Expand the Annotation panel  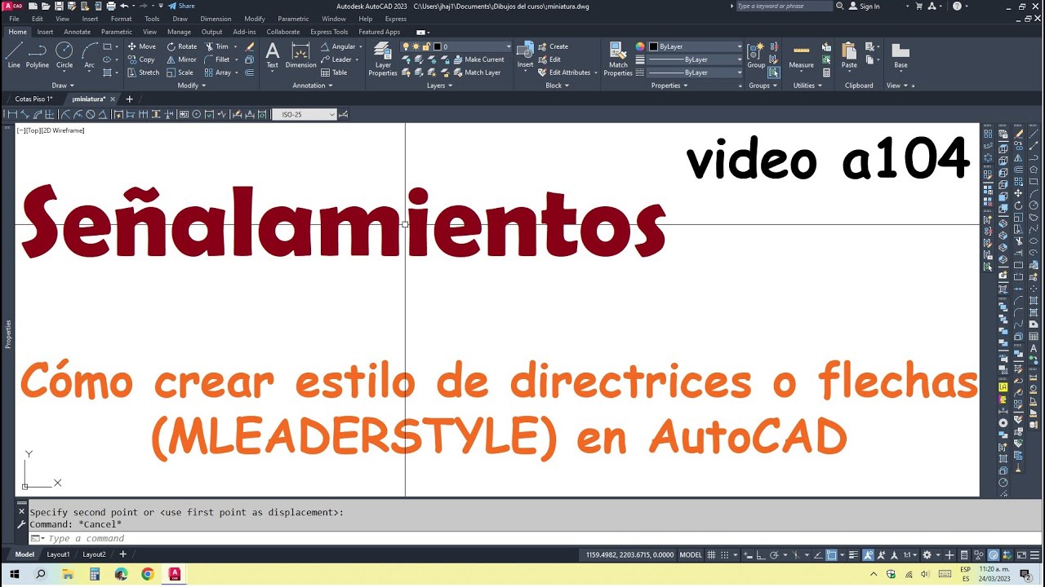(x=312, y=86)
